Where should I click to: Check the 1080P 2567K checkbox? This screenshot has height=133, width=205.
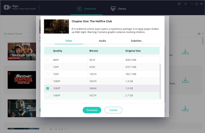pos(48,81)
